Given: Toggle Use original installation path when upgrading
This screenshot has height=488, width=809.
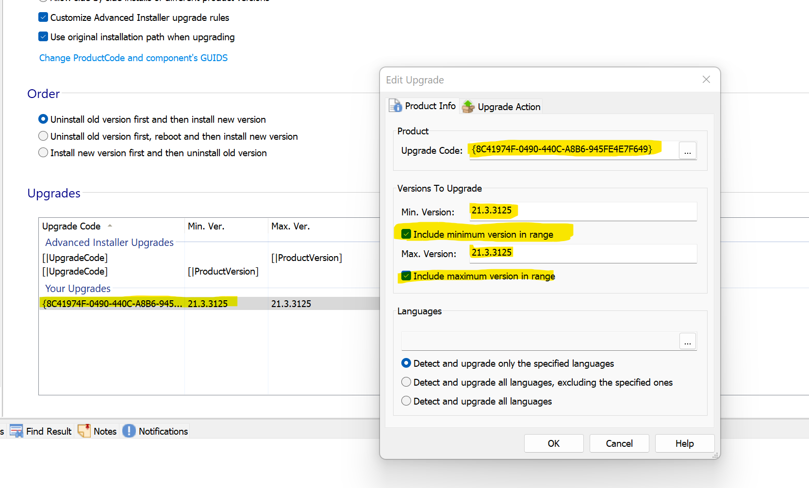Looking at the screenshot, I should coord(43,37).
